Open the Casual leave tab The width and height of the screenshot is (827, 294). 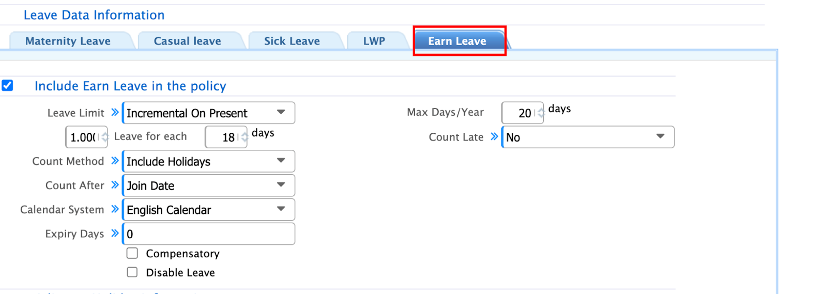click(187, 41)
